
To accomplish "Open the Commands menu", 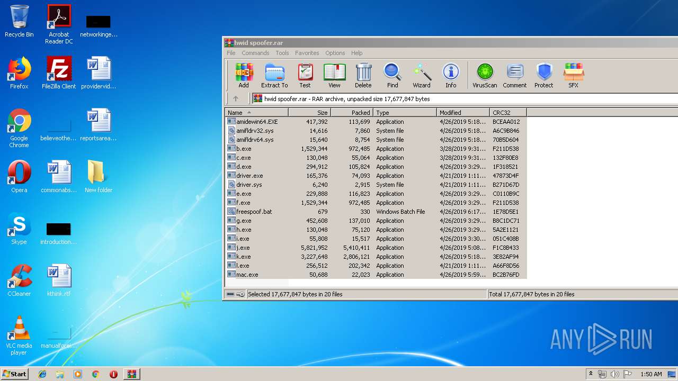I will click(255, 53).
